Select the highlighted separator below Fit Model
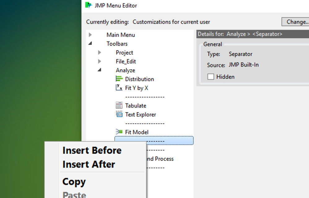The height and width of the screenshot is (198, 309). (x=154, y=140)
